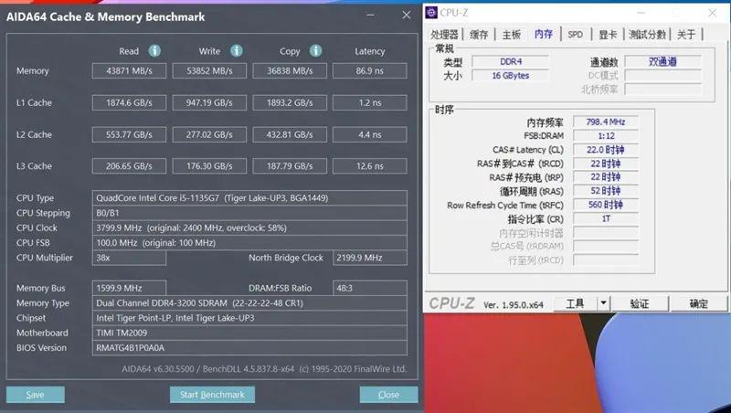The image size is (731, 413).
Task: Switch to CPU-Z 处理器 tab
Action: pos(444,34)
